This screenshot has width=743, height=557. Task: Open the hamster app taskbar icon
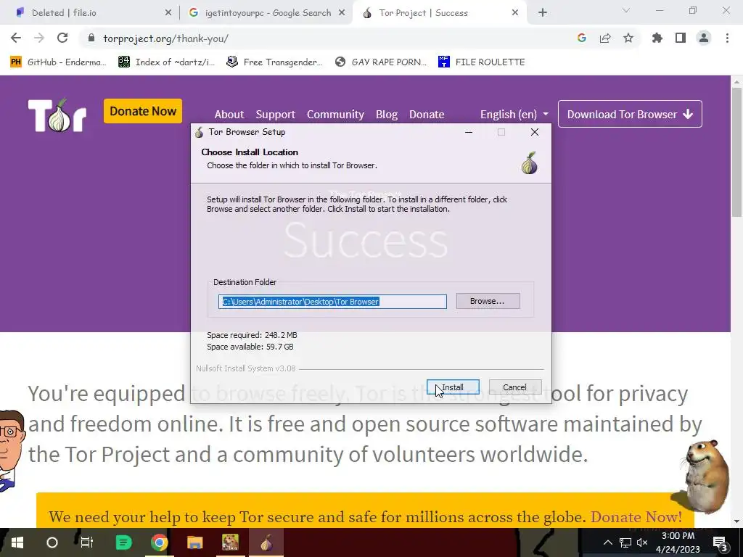pyautogui.click(x=230, y=542)
